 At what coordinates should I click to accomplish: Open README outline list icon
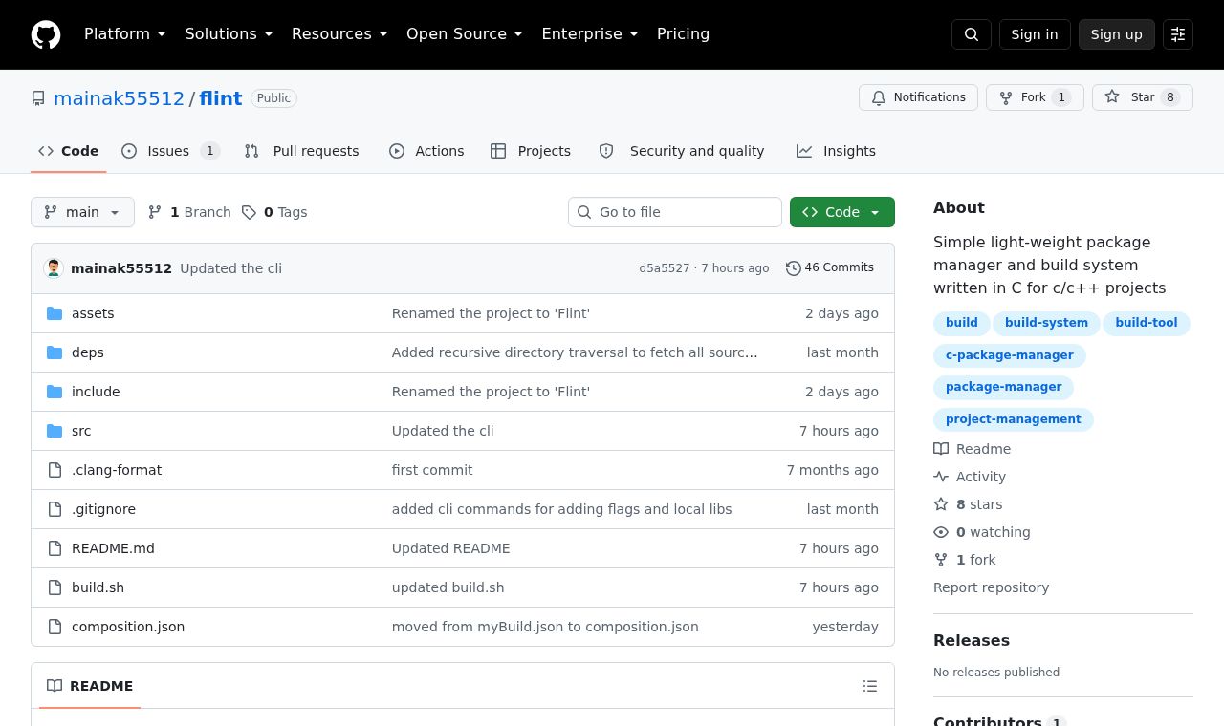point(870,686)
